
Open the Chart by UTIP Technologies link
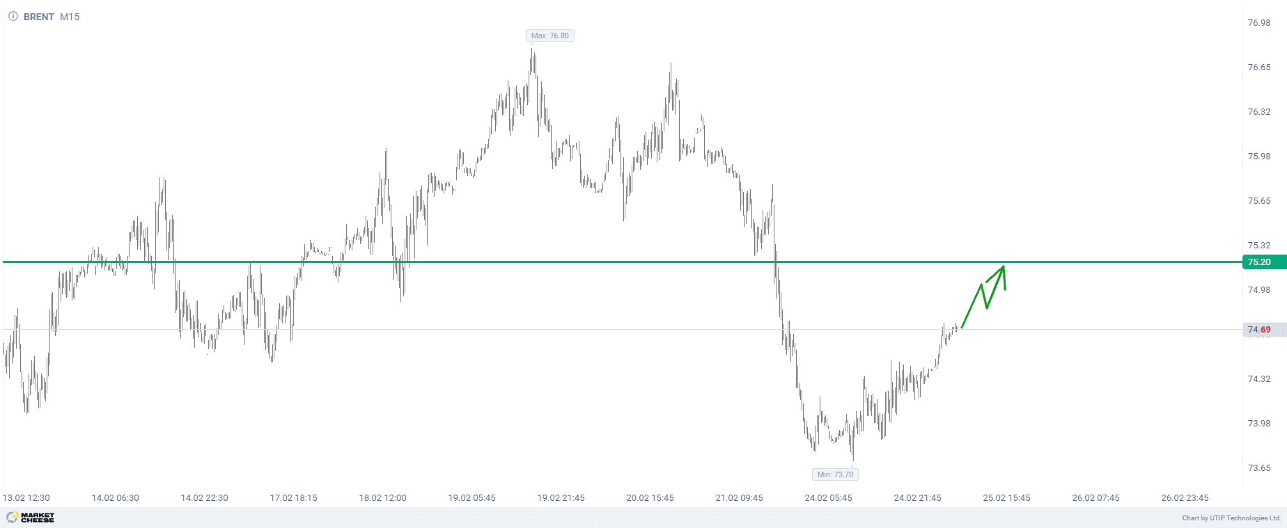tap(1231, 518)
